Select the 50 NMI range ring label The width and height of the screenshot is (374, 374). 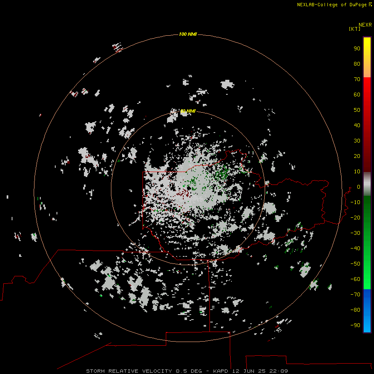pos(188,111)
